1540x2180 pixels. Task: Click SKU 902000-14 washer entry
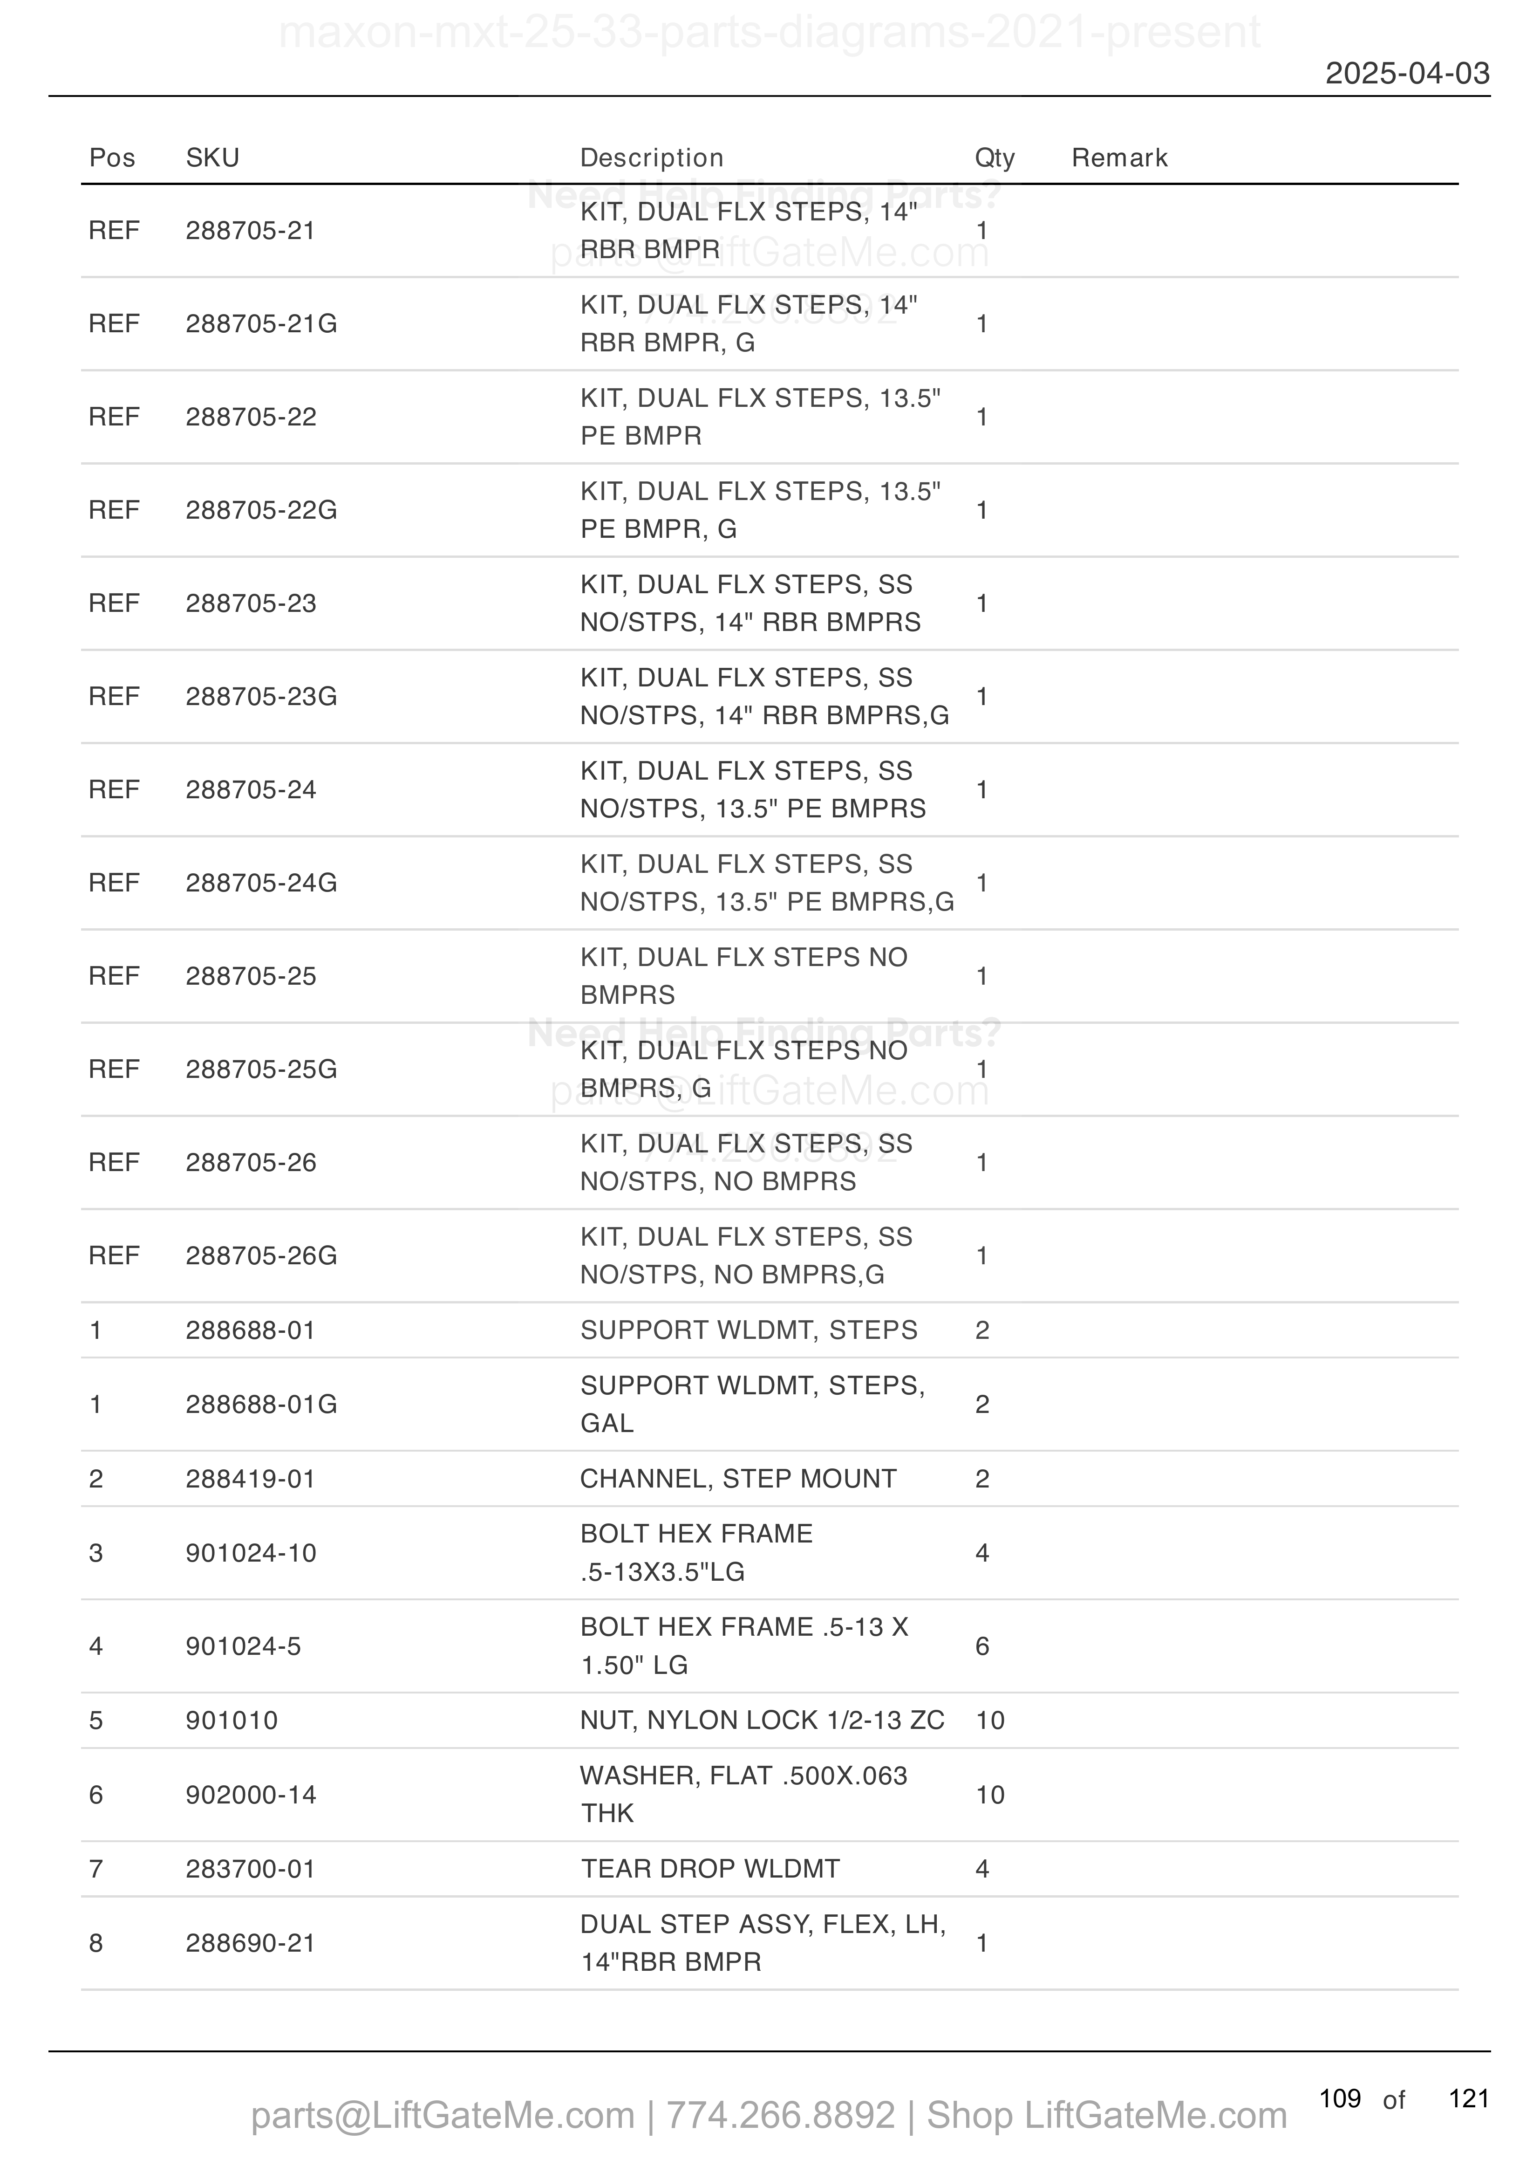click(251, 1795)
